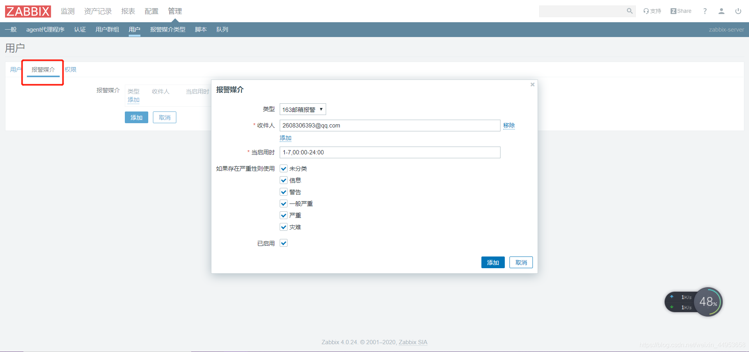The height and width of the screenshot is (352, 749).
Task: Click the logout power icon
Action: point(738,11)
